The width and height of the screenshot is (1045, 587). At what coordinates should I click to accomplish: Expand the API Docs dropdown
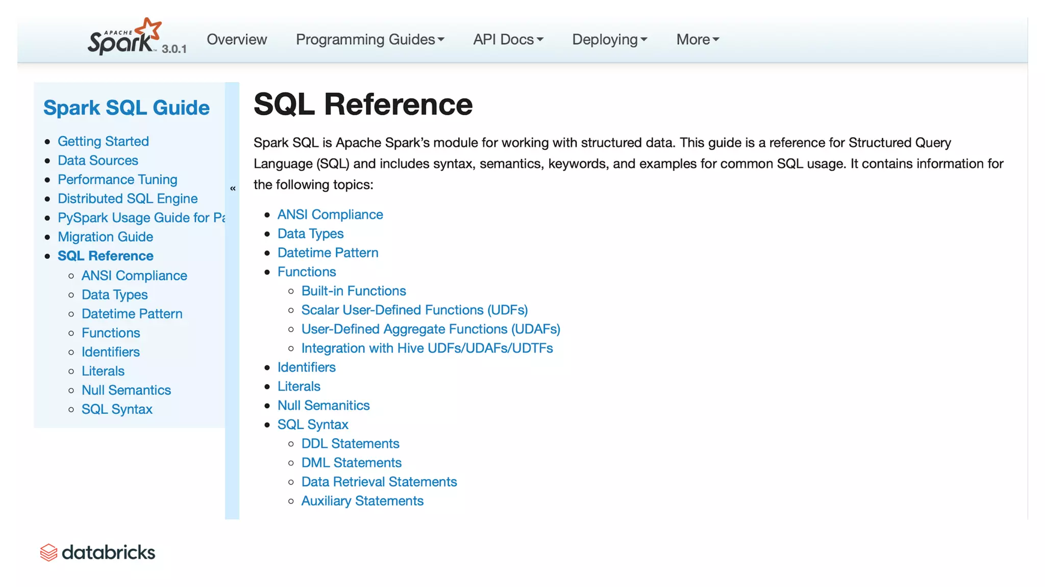[x=508, y=39]
